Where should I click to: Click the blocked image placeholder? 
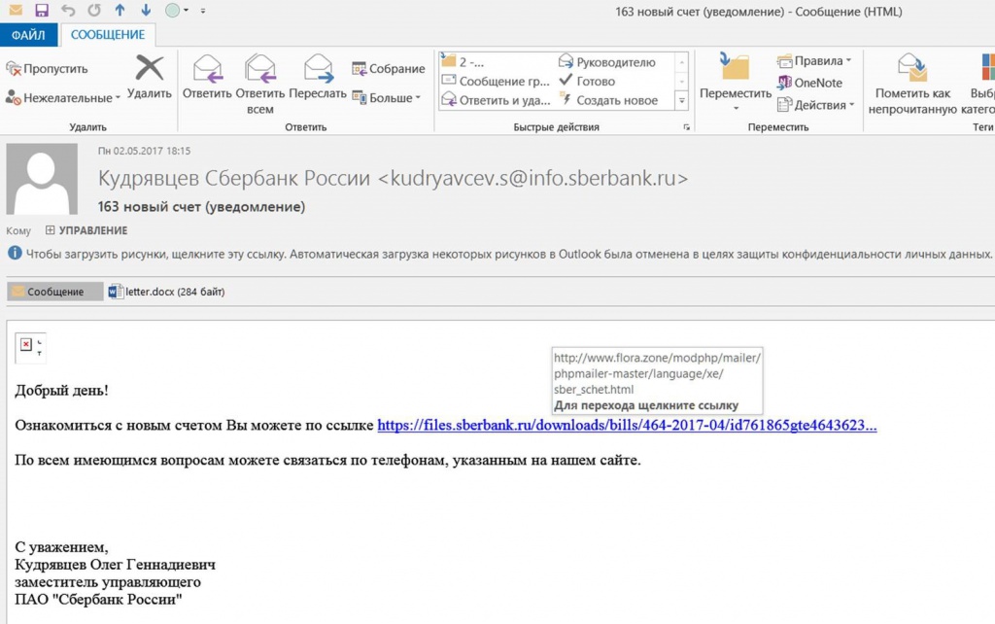pyautogui.click(x=30, y=348)
